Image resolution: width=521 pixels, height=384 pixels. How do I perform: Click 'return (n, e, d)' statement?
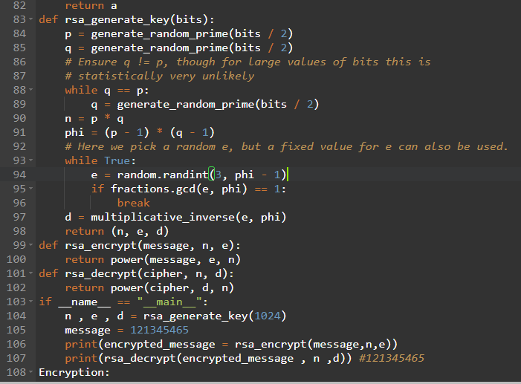click(110, 231)
